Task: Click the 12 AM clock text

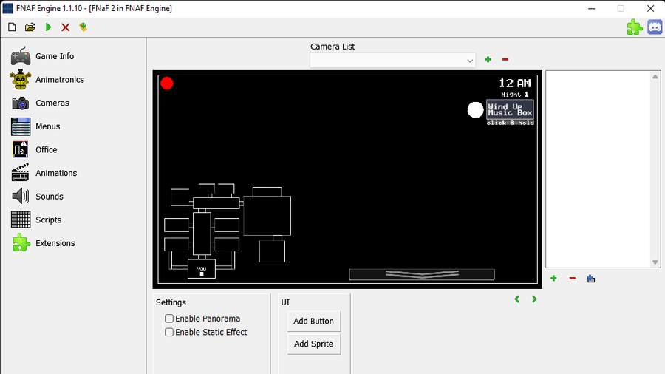Action: [514, 83]
